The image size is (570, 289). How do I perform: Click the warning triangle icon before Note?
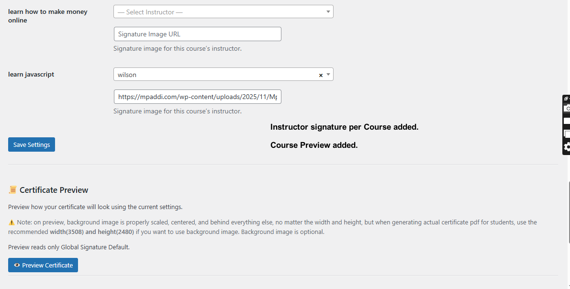click(x=11, y=222)
